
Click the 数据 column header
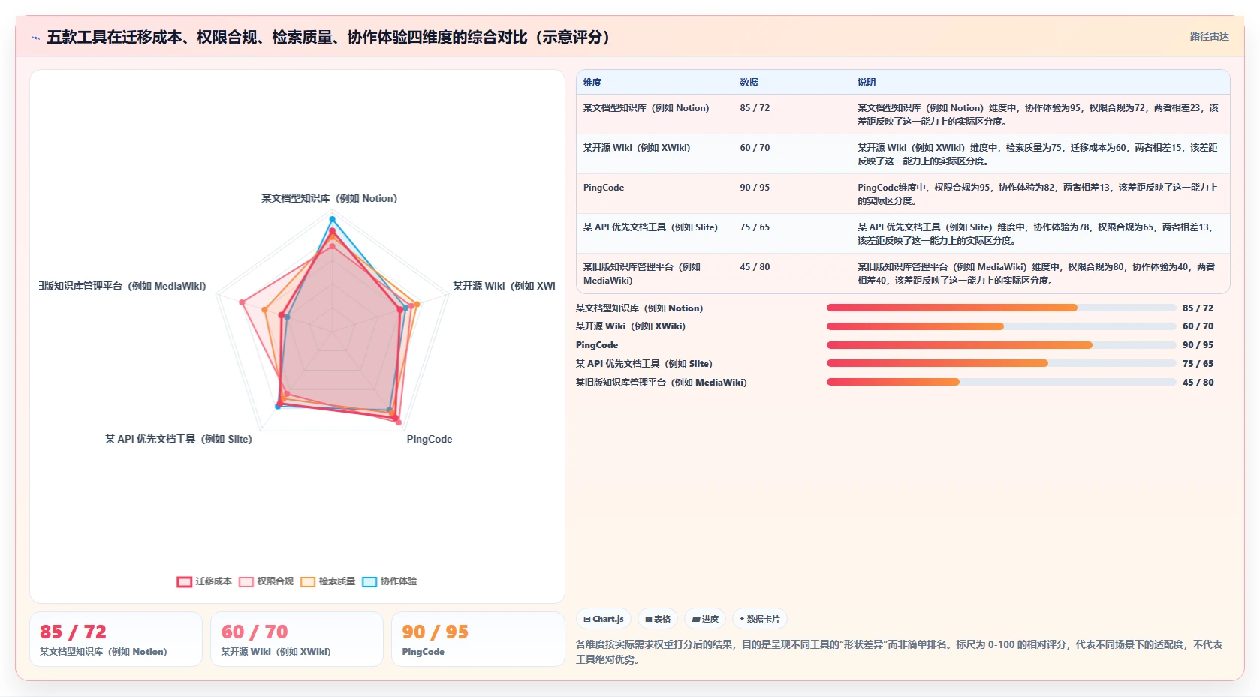(749, 83)
